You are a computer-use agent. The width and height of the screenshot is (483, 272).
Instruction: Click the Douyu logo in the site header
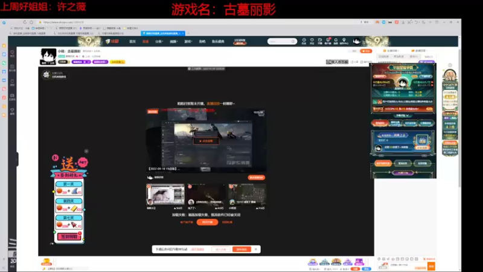click(112, 41)
